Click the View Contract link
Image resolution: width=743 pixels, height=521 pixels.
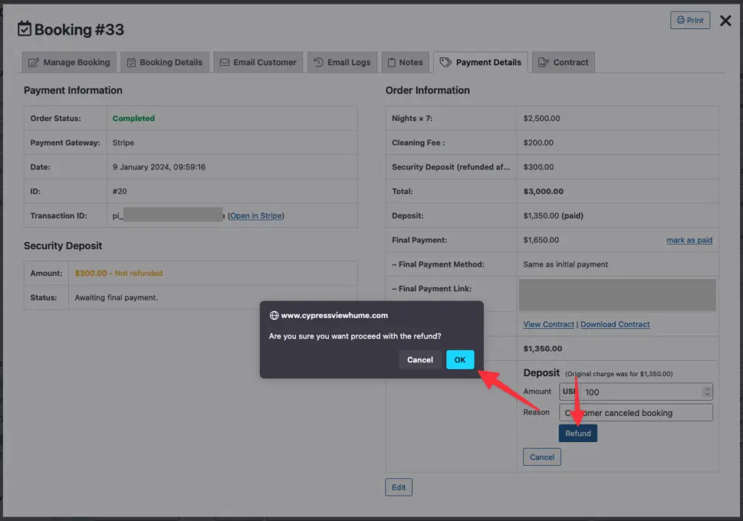coord(549,325)
